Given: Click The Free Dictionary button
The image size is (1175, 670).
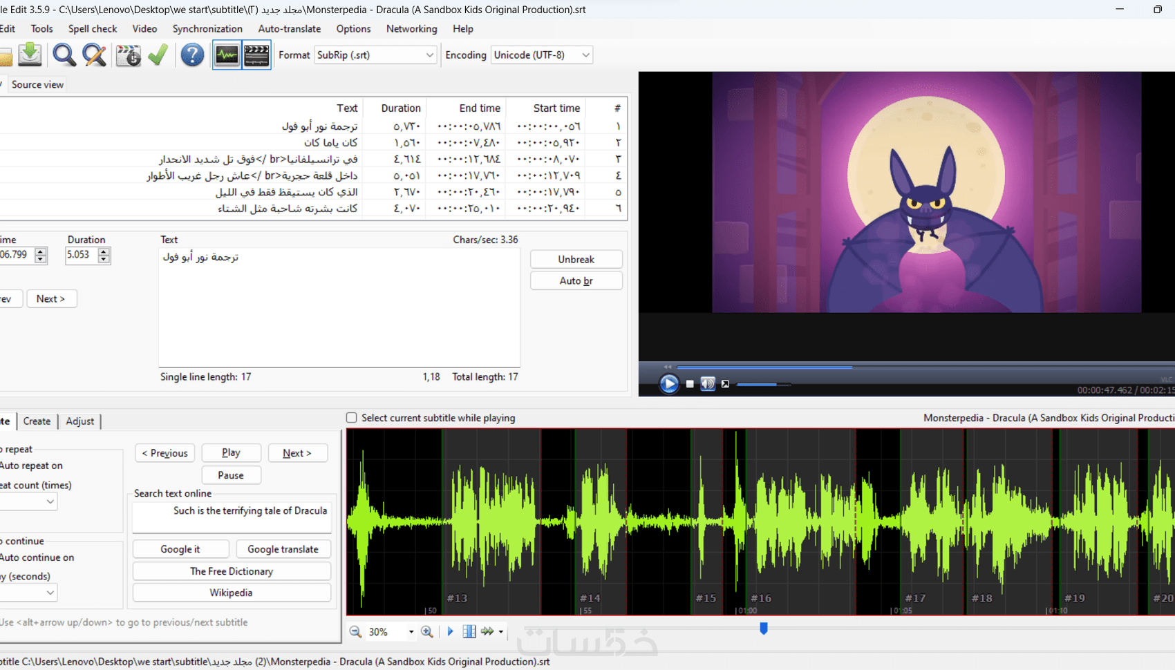Looking at the screenshot, I should (x=232, y=571).
